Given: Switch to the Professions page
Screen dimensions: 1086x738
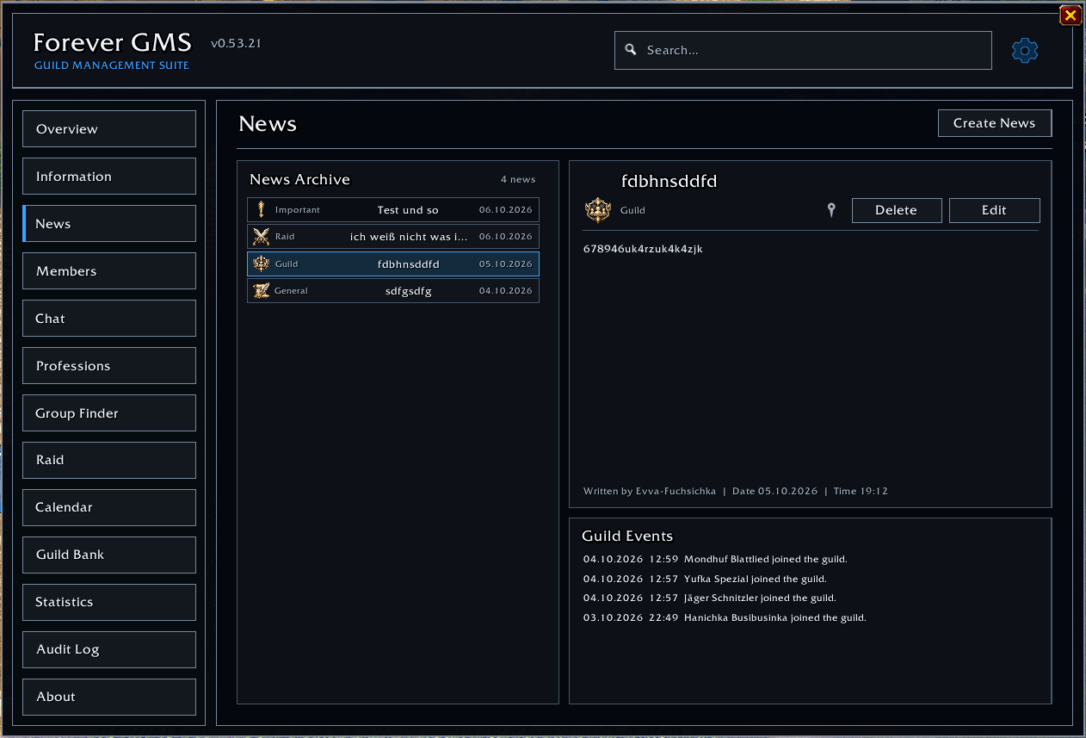Looking at the screenshot, I should click(x=109, y=366).
